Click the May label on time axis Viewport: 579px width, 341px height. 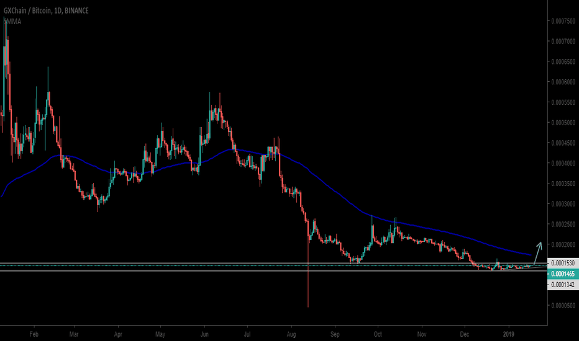coord(160,334)
